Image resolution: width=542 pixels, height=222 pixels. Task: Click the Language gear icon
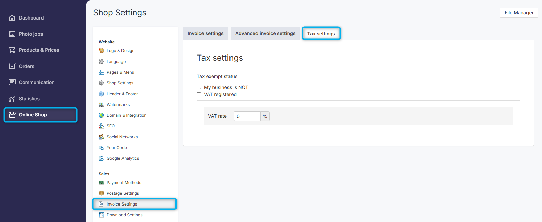101,62
